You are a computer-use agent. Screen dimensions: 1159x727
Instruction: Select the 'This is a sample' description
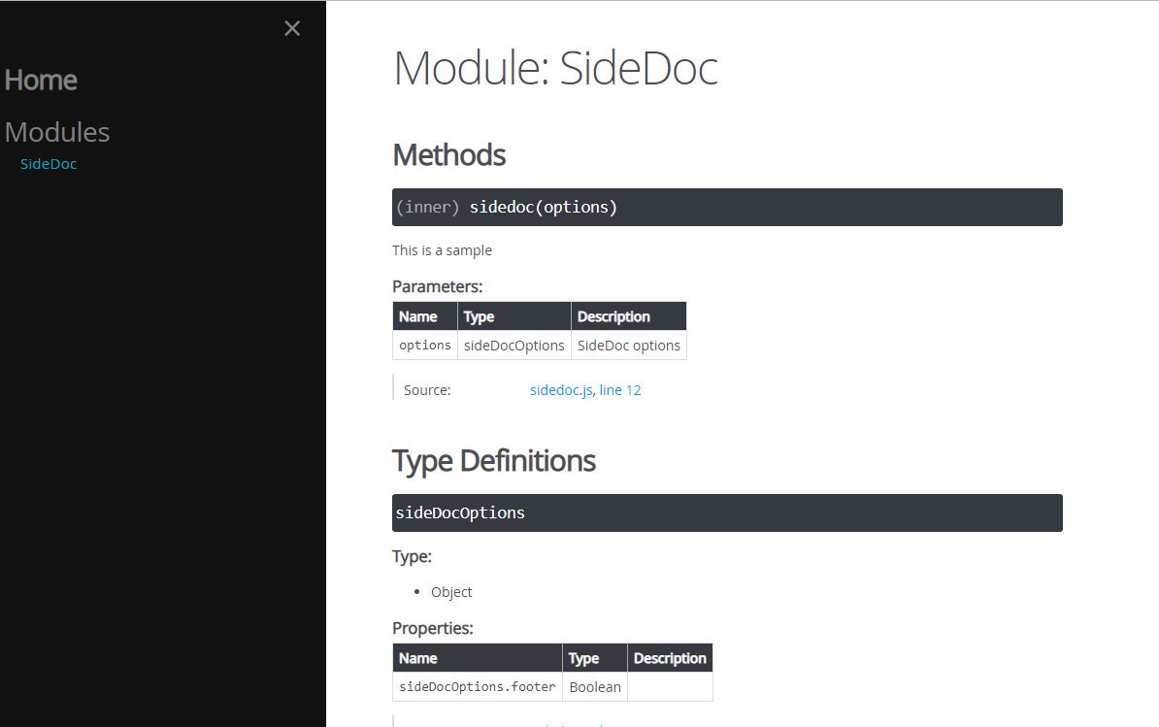[442, 249]
